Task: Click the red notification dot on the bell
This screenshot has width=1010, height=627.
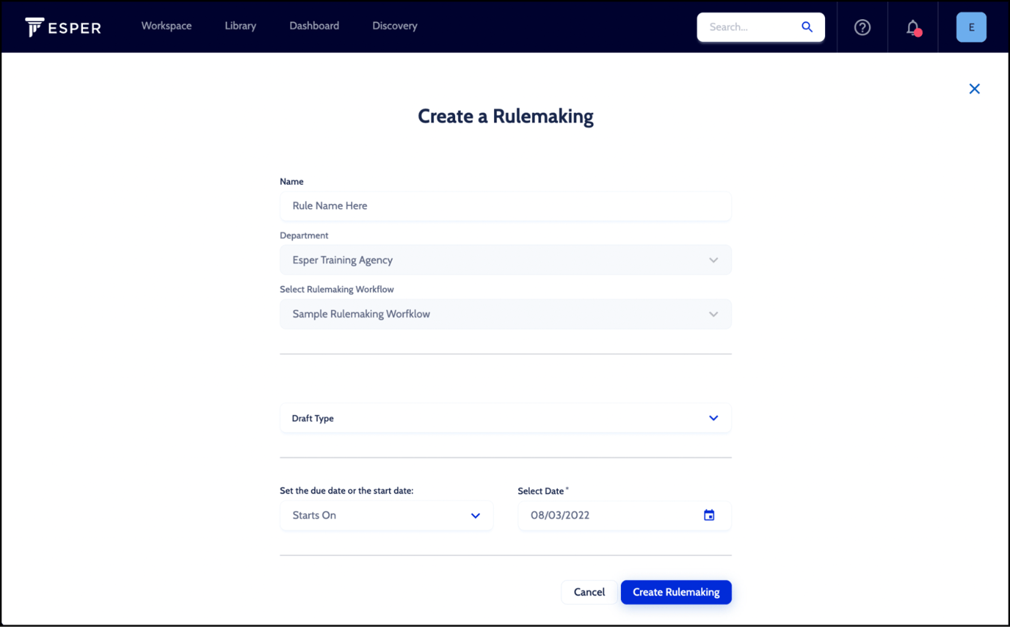Action: click(920, 32)
